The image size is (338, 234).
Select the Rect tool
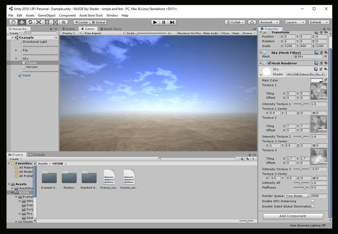point(47,22)
